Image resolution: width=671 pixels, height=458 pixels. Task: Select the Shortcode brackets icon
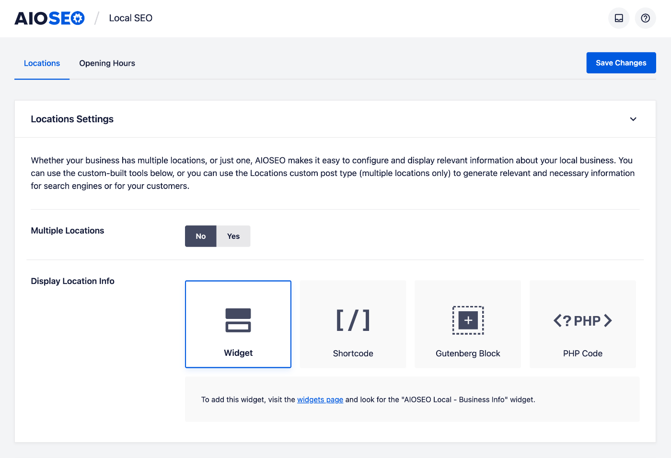tap(353, 320)
